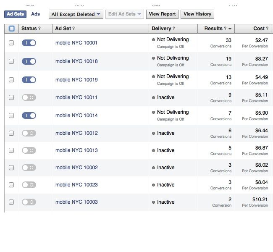Select the mobile NYC 10023 row checkbox

pos(11,185)
